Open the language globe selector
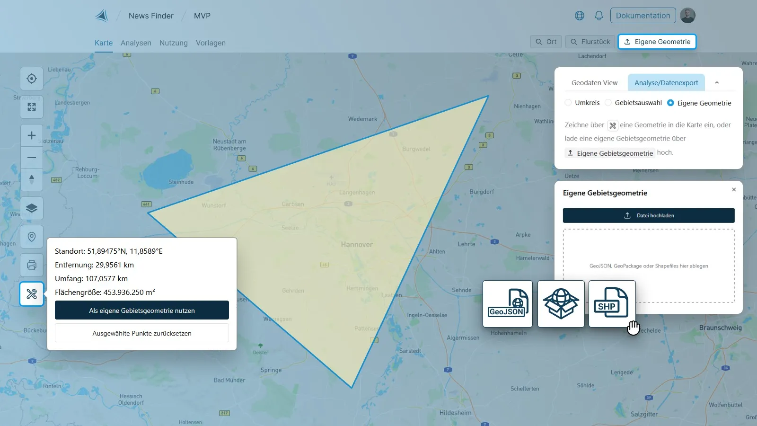The width and height of the screenshot is (757, 426). 580,16
